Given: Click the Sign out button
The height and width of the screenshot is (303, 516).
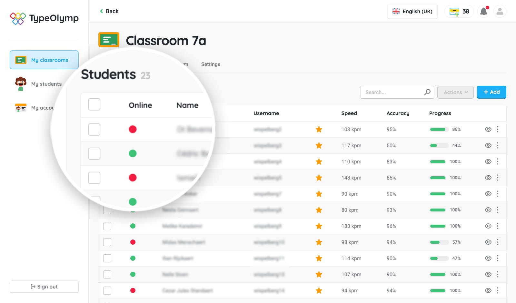Looking at the screenshot, I should pyautogui.click(x=44, y=287).
